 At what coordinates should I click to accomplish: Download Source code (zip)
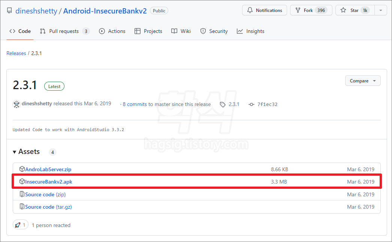coord(45,194)
